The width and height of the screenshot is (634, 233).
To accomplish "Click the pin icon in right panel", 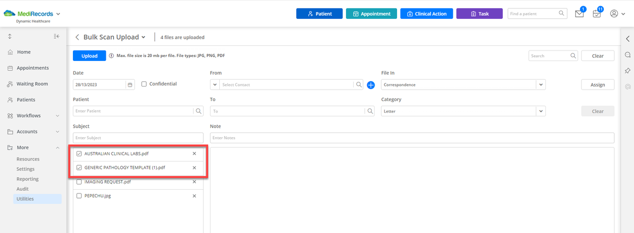I will [x=627, y=70].
